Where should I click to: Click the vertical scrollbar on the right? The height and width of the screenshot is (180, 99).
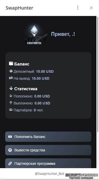(x=98, y=74)
